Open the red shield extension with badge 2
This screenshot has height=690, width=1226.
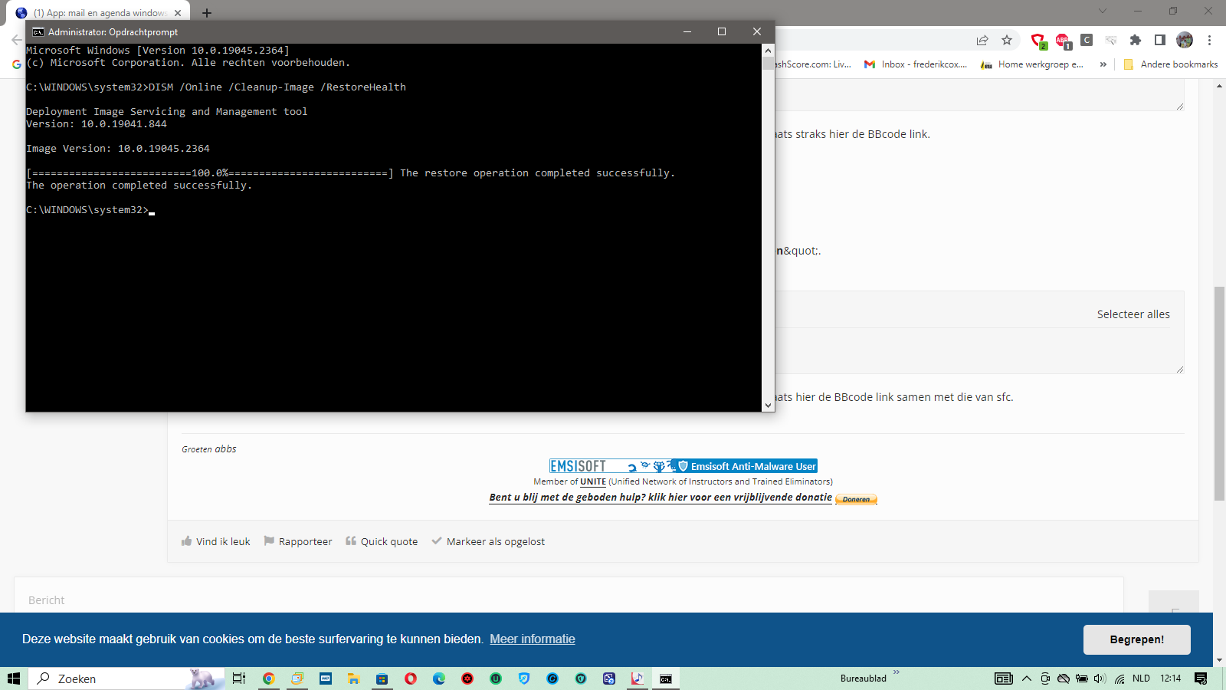coord(1038,41)
